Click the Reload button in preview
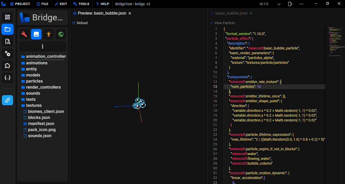The image size is (345, 184). (x=80, y=23)
